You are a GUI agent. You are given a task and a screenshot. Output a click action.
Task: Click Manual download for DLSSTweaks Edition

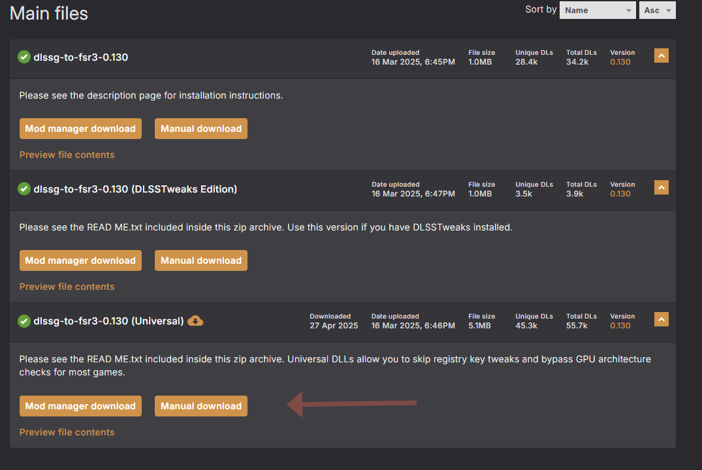point(201,260)
